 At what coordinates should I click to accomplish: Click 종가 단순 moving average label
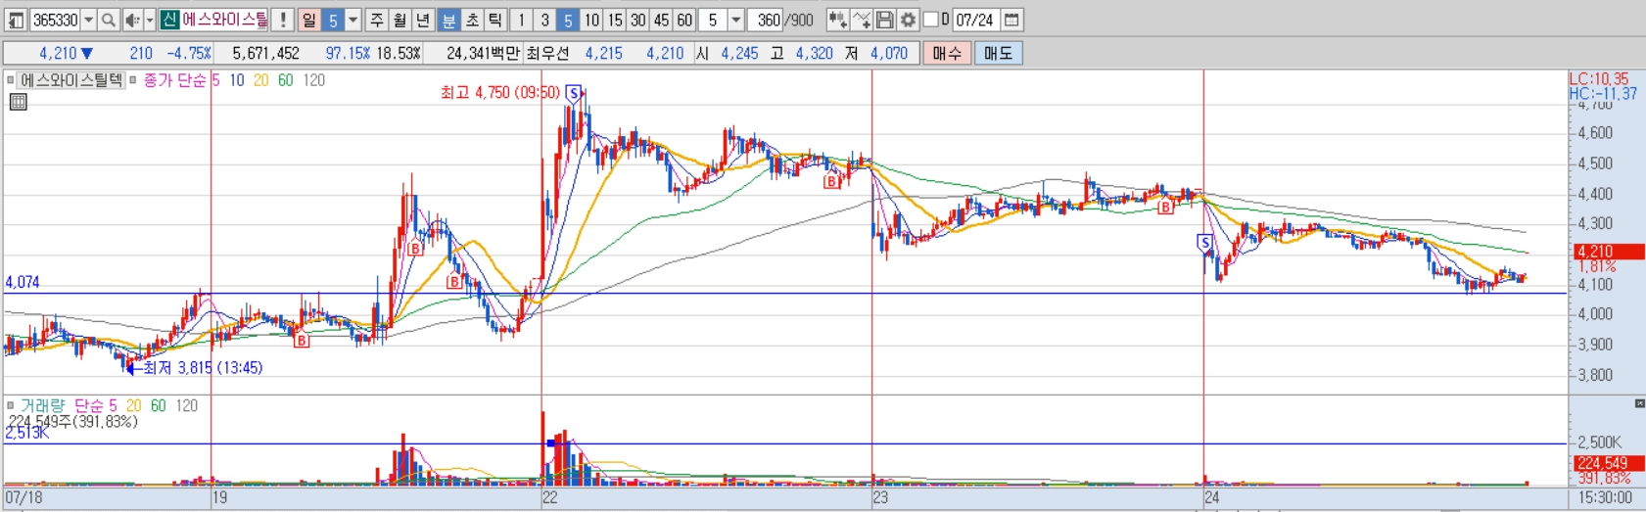(x=175, y=80)
